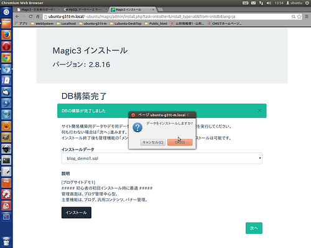This screenshot has height=248, width=311.
Task: Open the ubuntu user menu
Action: 294,3
